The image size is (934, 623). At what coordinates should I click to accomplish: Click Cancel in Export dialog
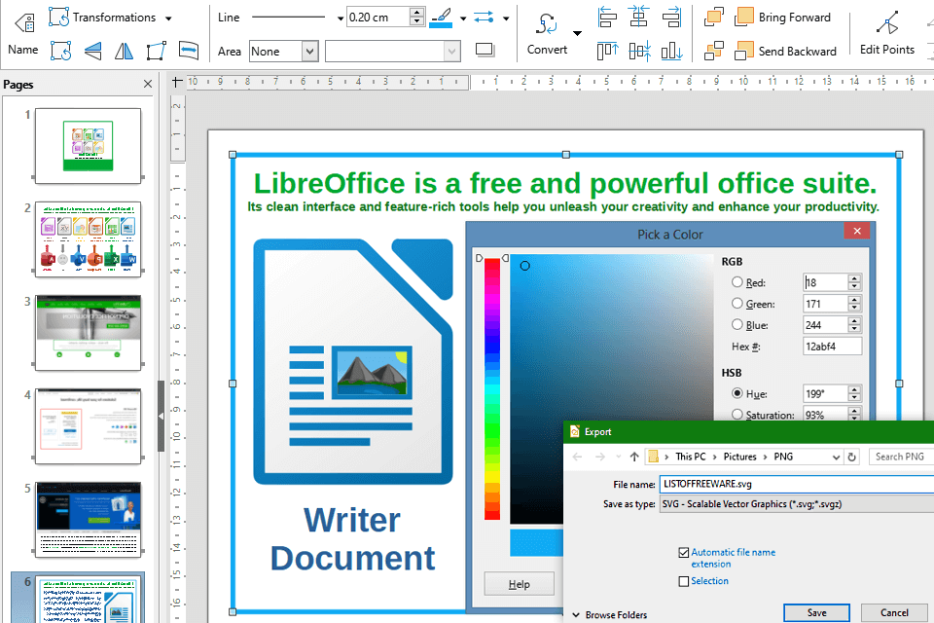894,613
